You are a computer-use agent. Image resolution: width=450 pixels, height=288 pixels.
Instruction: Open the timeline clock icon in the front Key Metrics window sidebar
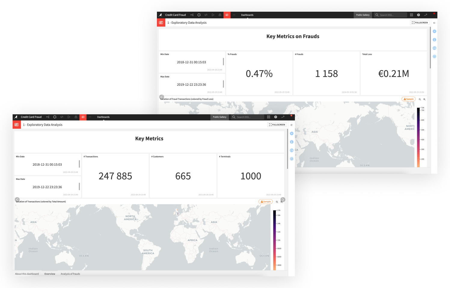(x=292, y=159)
